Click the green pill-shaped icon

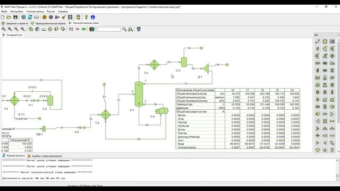pos(84,29)
